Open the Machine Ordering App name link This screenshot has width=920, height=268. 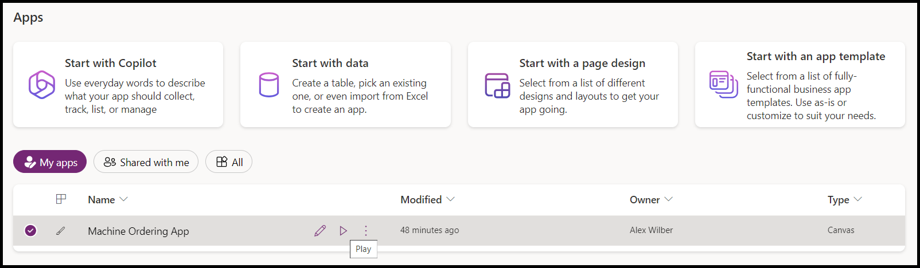(x=138, y=231)
